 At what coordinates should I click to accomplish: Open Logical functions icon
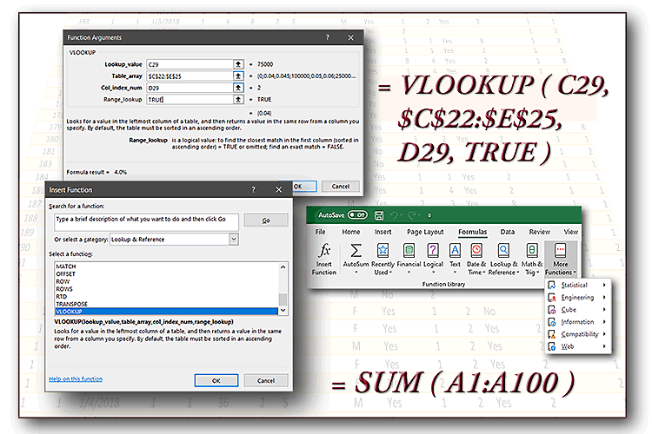[x=433, y=251]
